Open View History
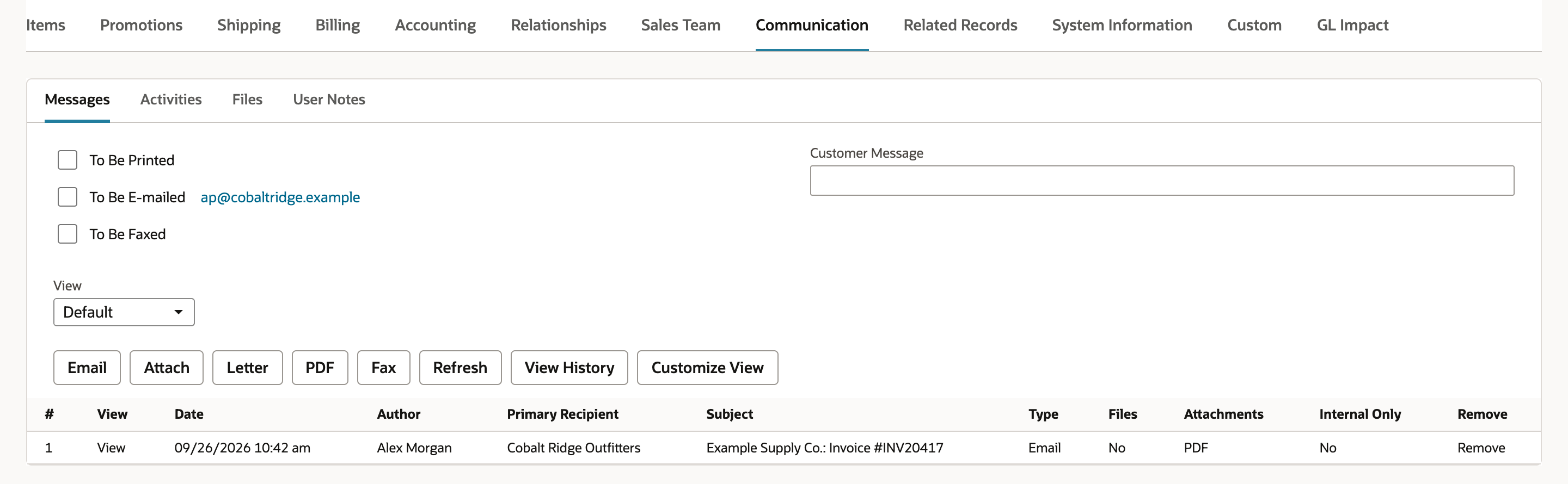Viewport: 1568px width, 484px height. click(569, 367)
